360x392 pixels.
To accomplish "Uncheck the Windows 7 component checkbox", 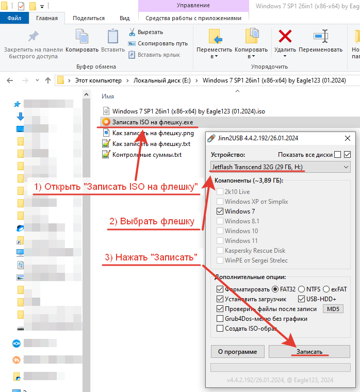I will pos(220,211).
